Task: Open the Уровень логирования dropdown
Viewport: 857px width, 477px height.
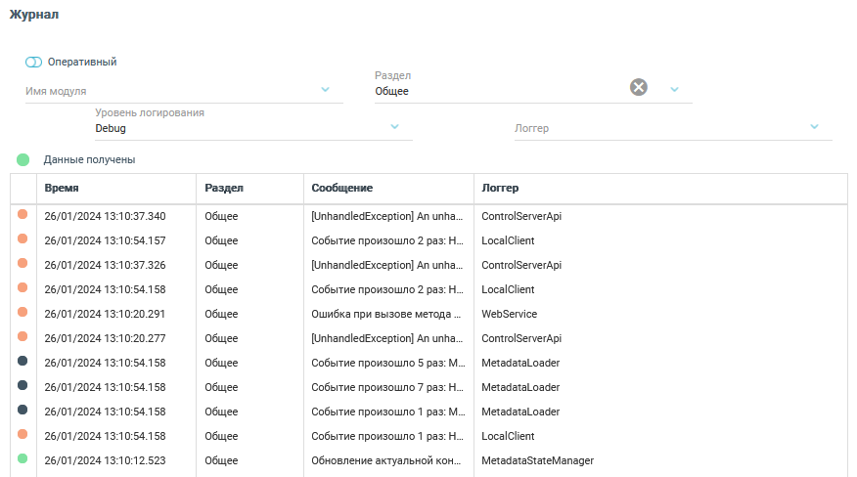Action: [395, 127]
